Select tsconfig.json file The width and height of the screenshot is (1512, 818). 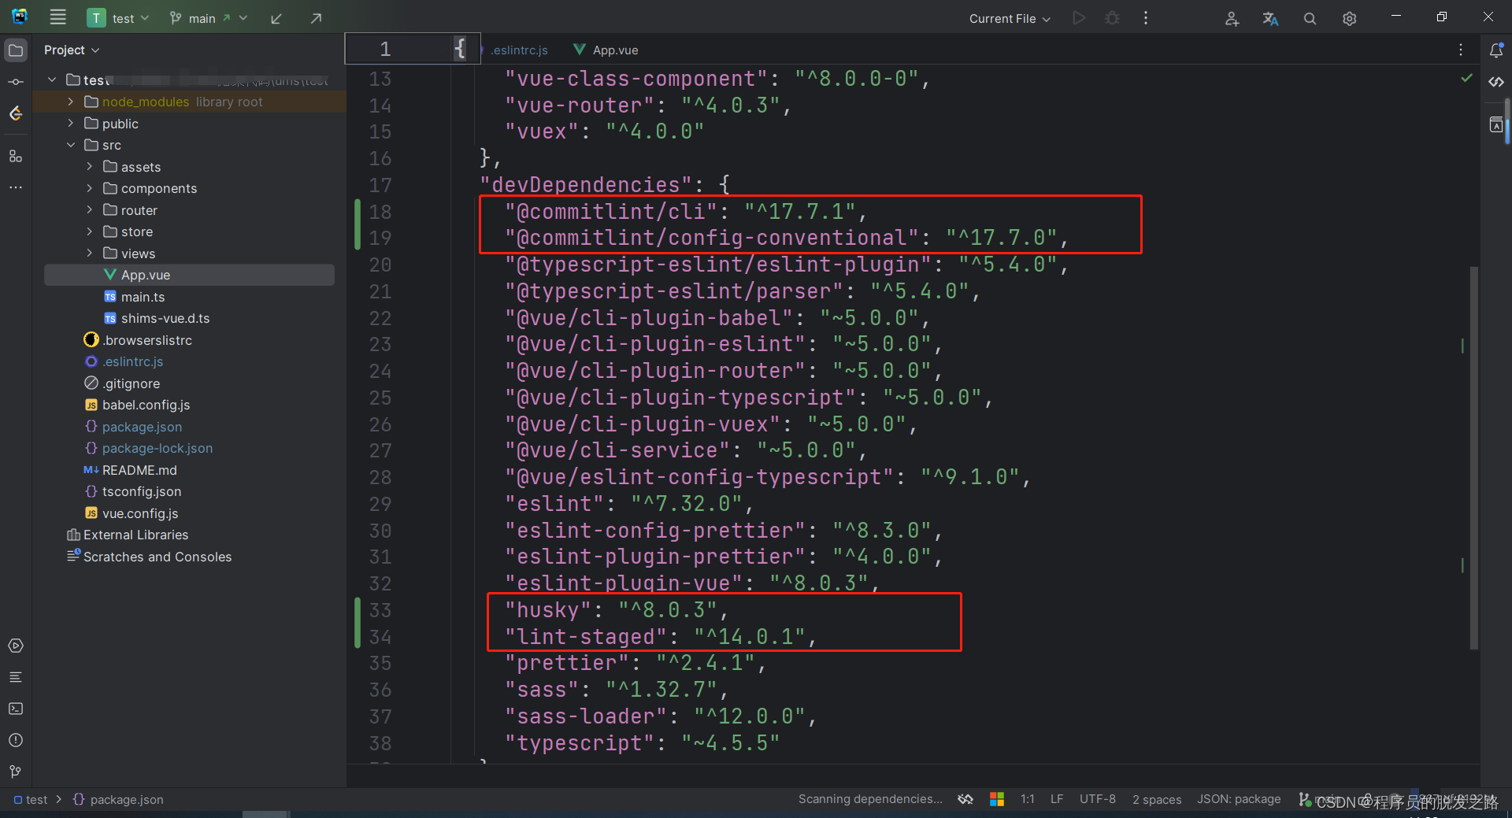point(141,491)
